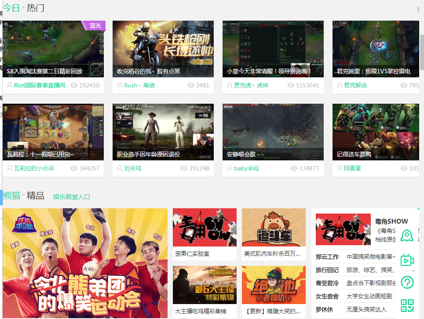Open 大主播吃鸡精彩集锦 video card
The height and width of the screenshot is (319, 424).
pos(205,292)
